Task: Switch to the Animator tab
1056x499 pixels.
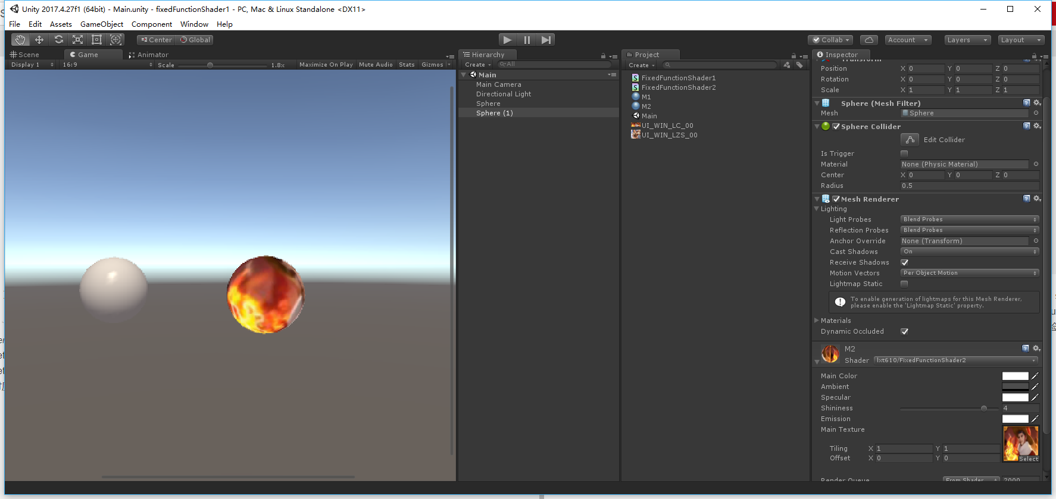Action: click(149, 55)
